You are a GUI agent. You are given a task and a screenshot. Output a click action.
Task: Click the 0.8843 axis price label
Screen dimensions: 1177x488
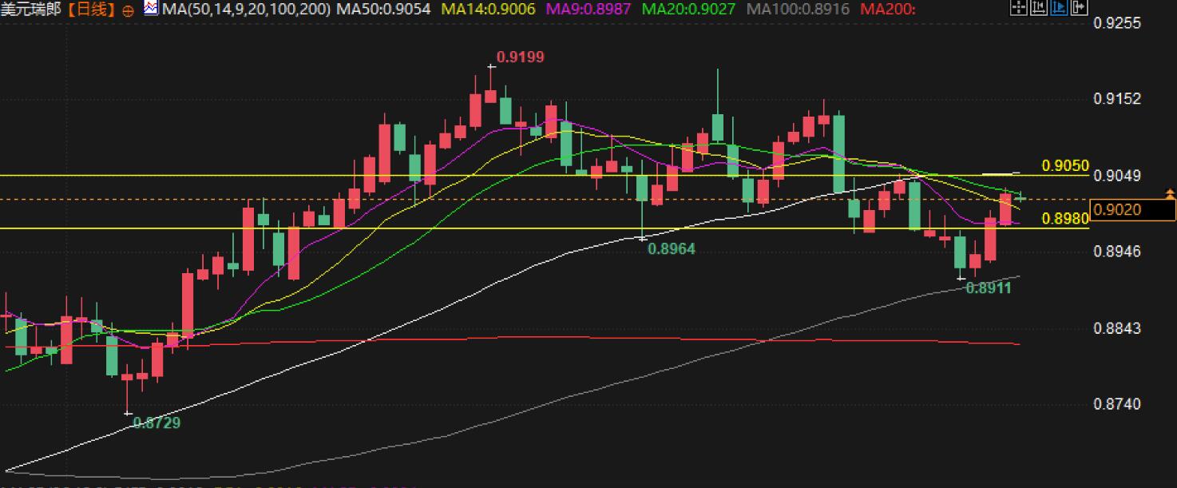1117,328
